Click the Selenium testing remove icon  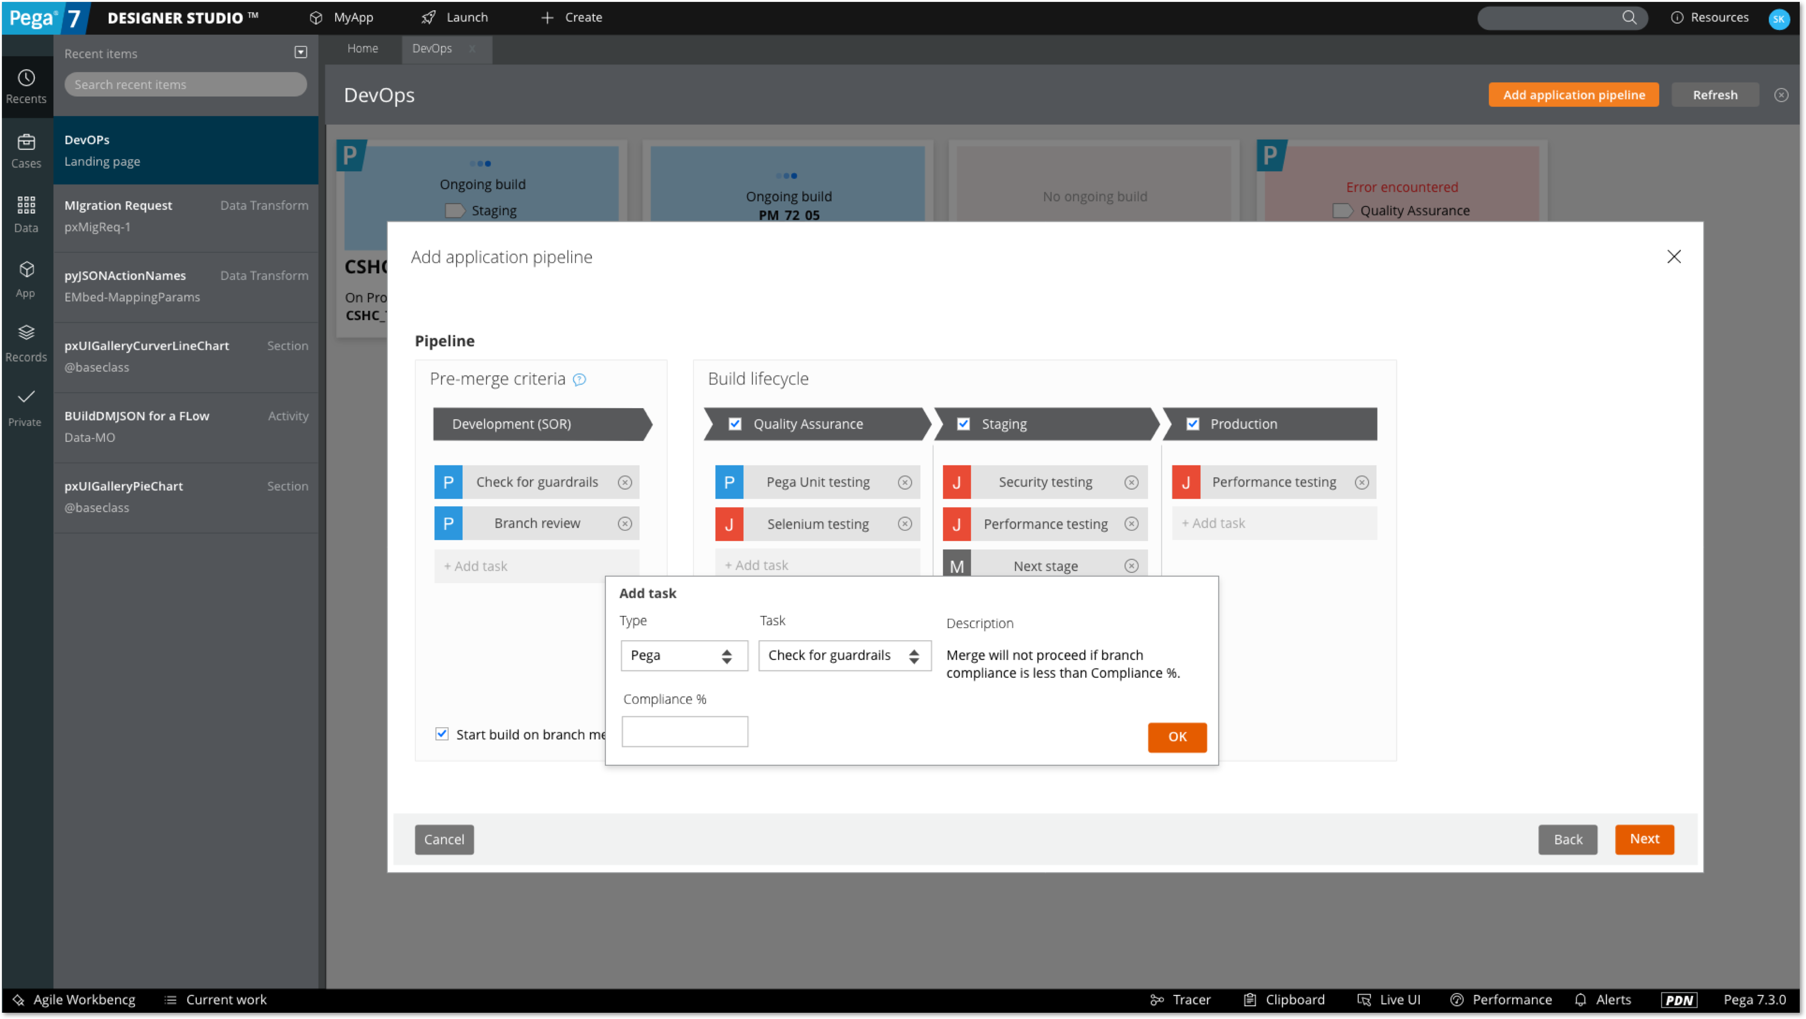[904, 523]
